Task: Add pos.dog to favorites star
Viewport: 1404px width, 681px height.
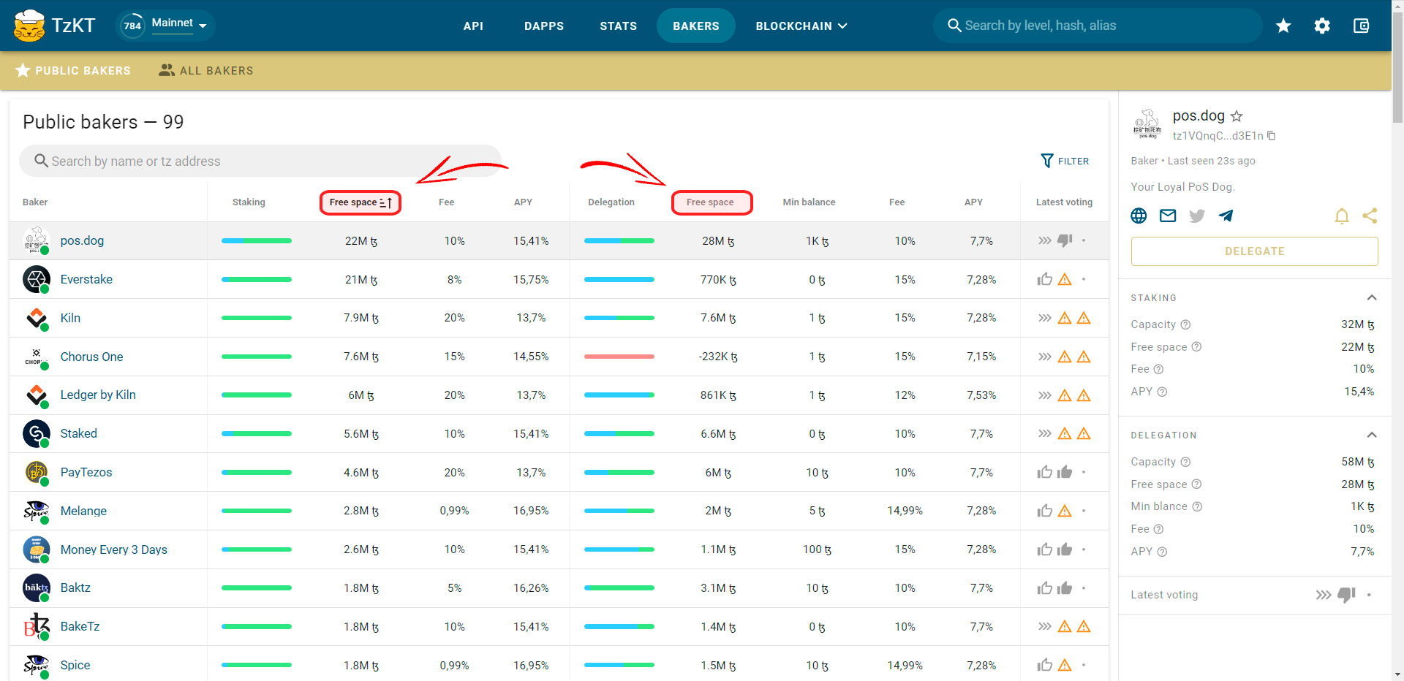Action: [1237, 116]
